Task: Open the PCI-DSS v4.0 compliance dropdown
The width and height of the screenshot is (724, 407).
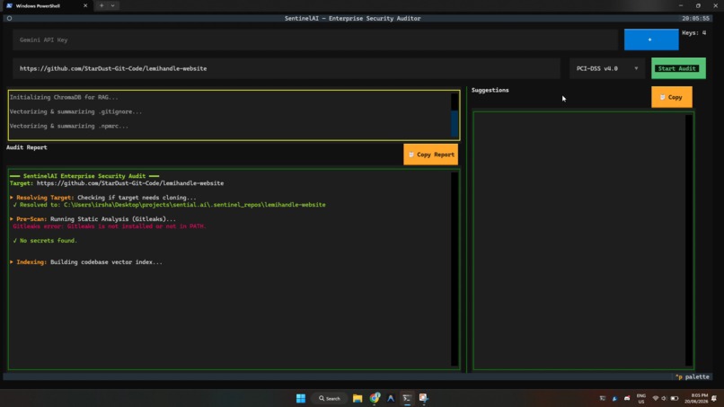Action: click(606, 68)
